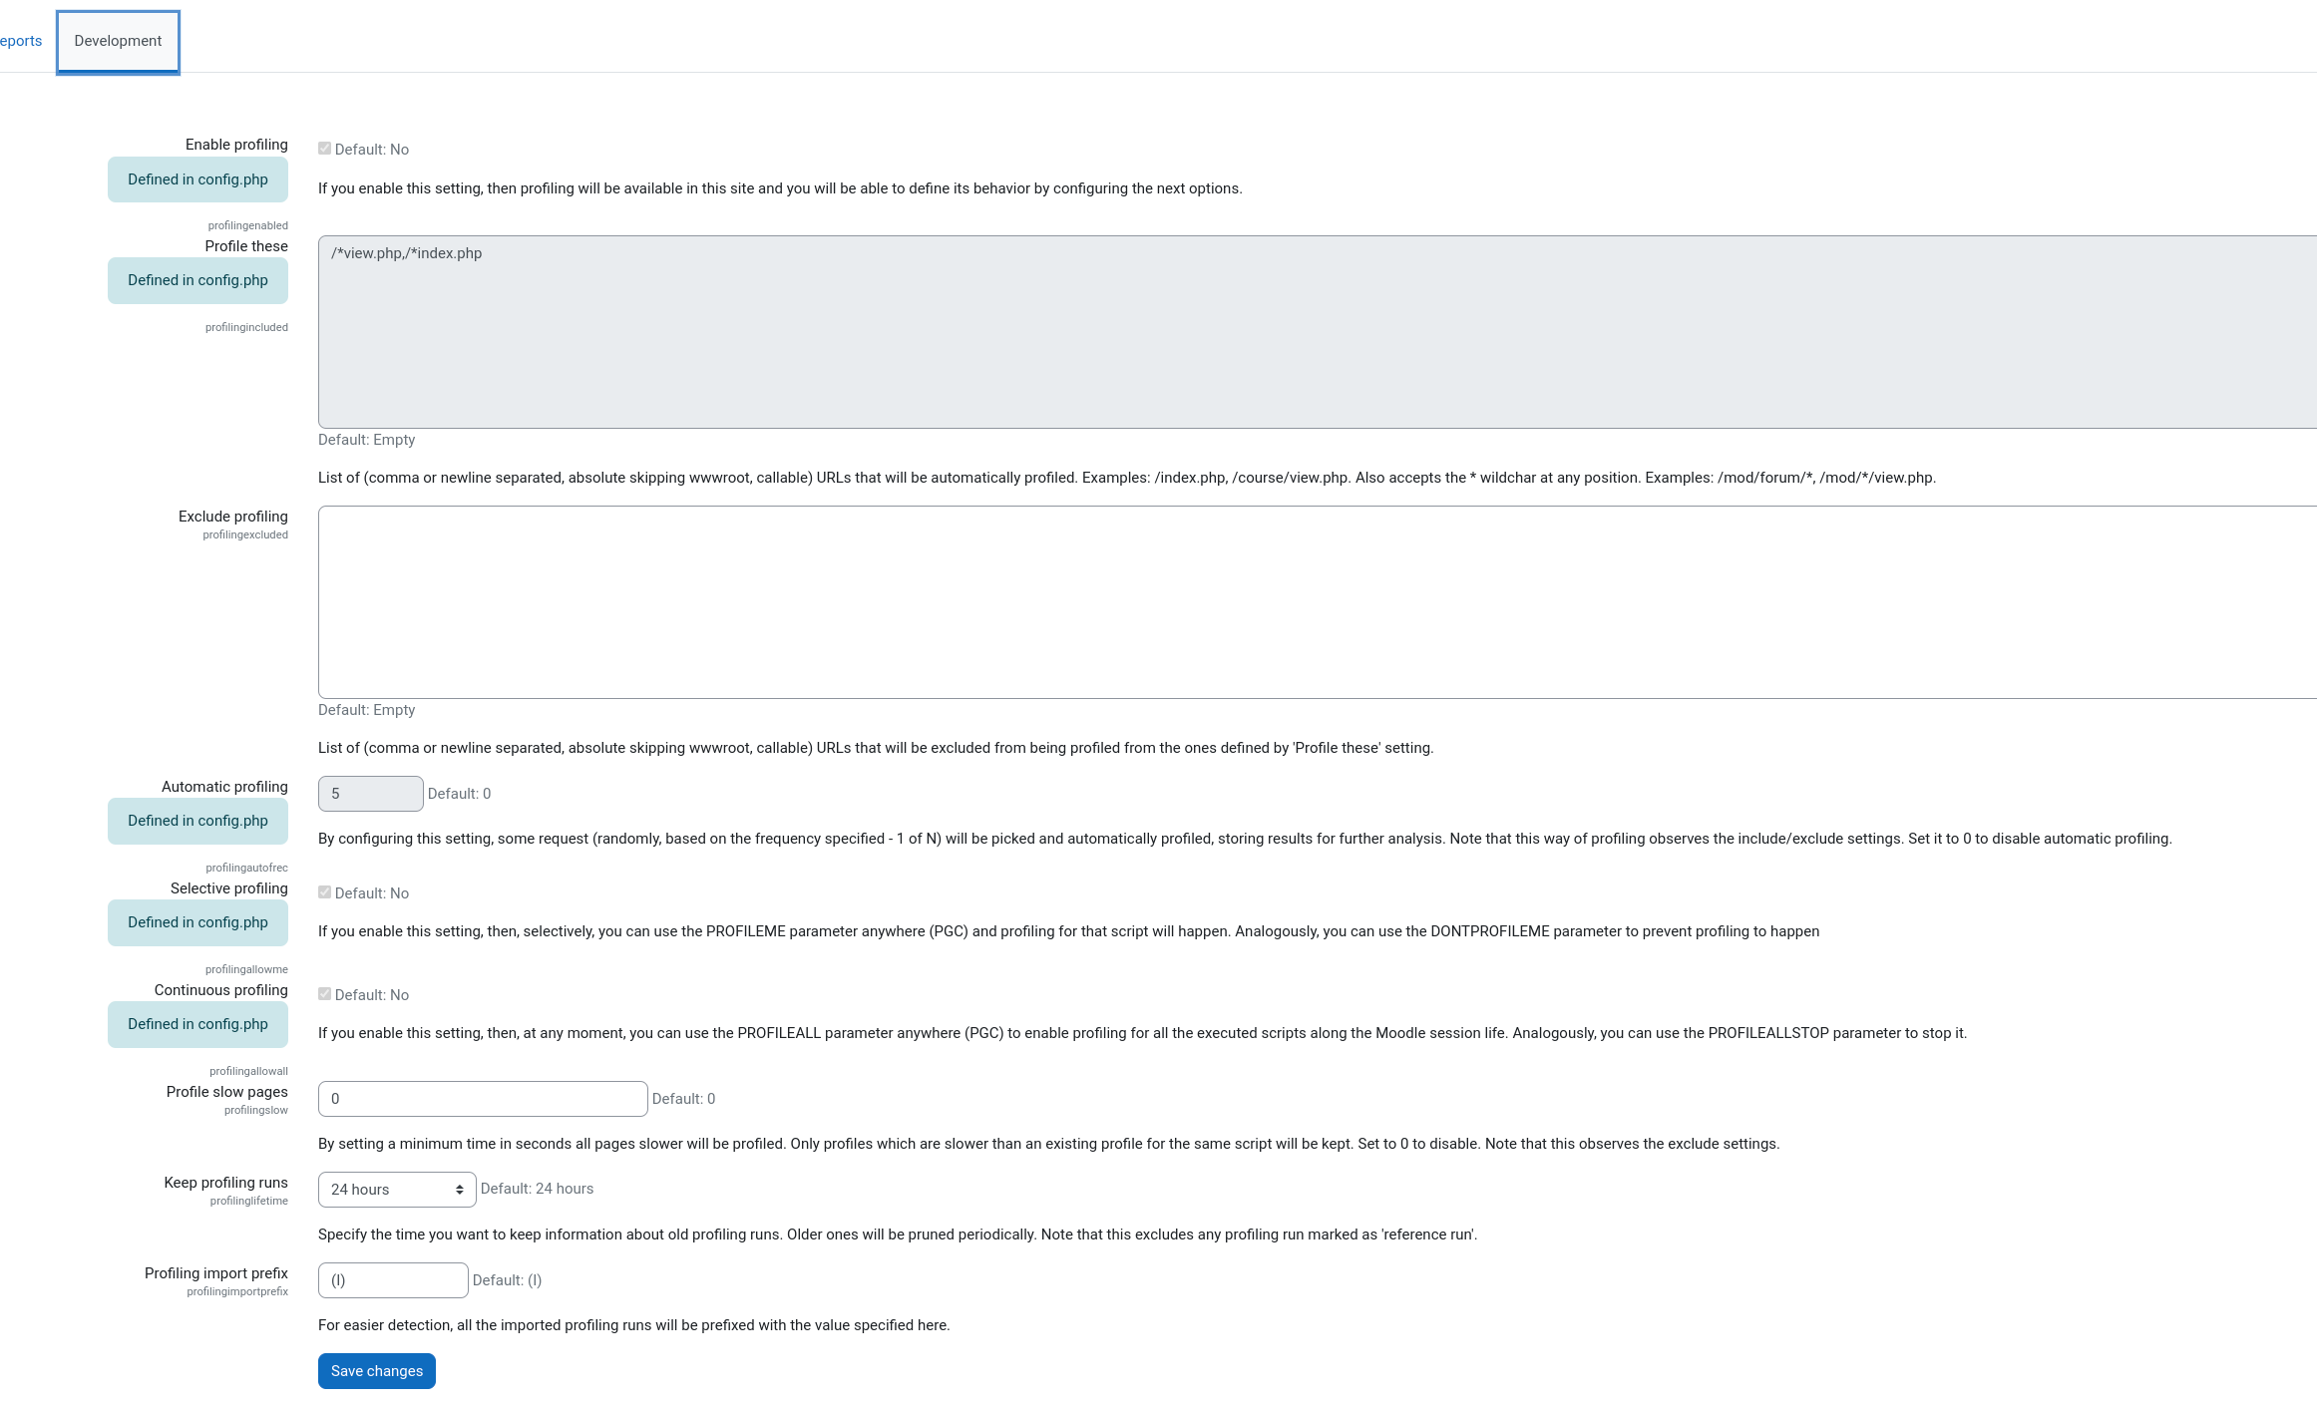Viewport: 2317px width, 1410px height.
Task: Click the 'profilingenabled' setting name
Action: [x=248, y=225]
